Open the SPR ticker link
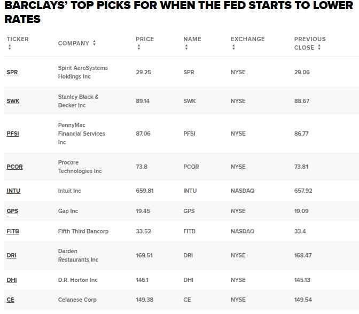The width and height of the screenshot is (359, 314). coord(12,72)
